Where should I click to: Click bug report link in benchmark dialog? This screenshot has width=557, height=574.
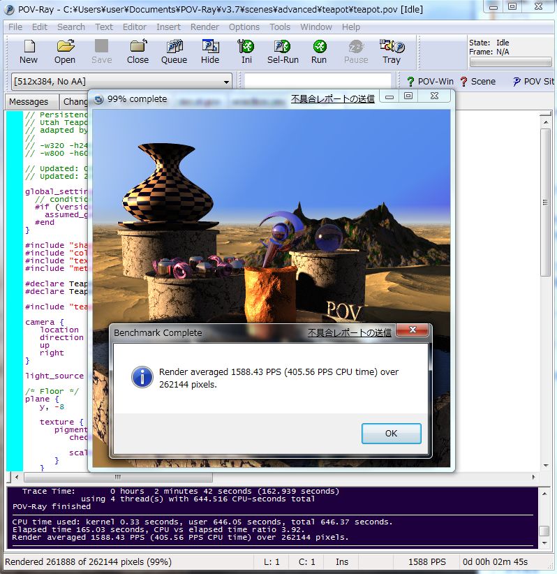point(350,333)
